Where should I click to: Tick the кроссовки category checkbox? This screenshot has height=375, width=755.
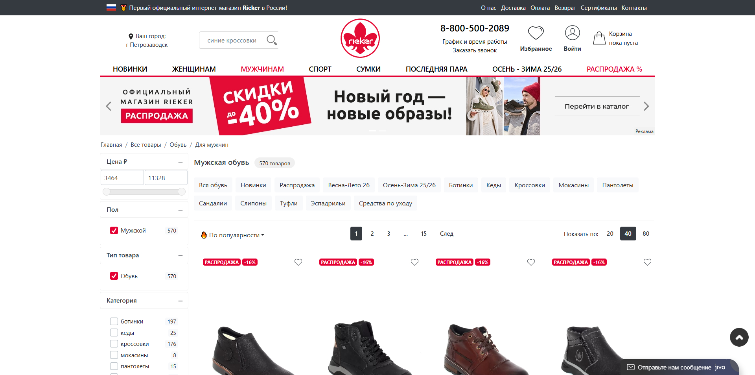114,344
